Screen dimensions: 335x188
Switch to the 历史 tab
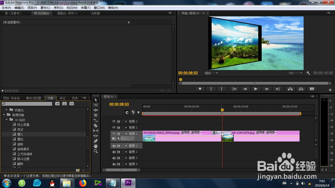(75, 98)
